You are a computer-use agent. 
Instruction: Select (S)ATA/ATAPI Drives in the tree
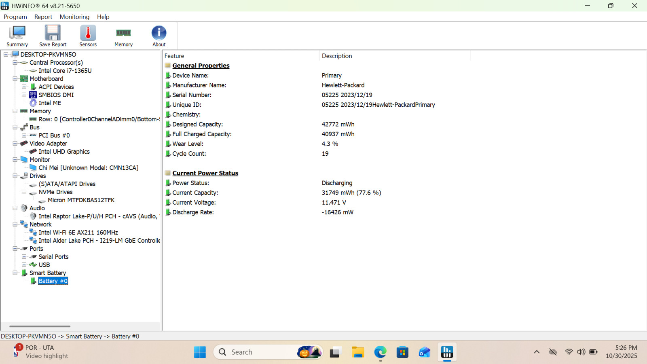(67, 184)
